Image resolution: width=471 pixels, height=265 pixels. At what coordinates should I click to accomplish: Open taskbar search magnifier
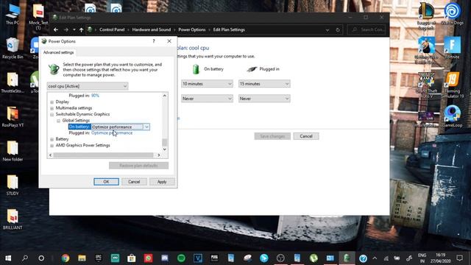[24, 258]
